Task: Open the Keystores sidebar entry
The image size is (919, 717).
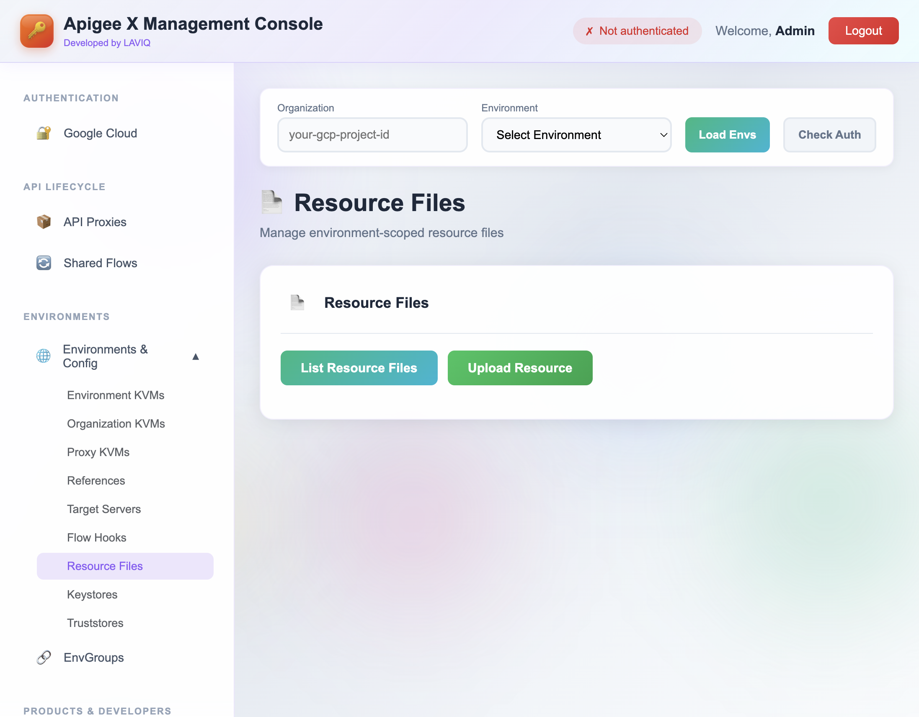Action: click(x=92, y=594)
